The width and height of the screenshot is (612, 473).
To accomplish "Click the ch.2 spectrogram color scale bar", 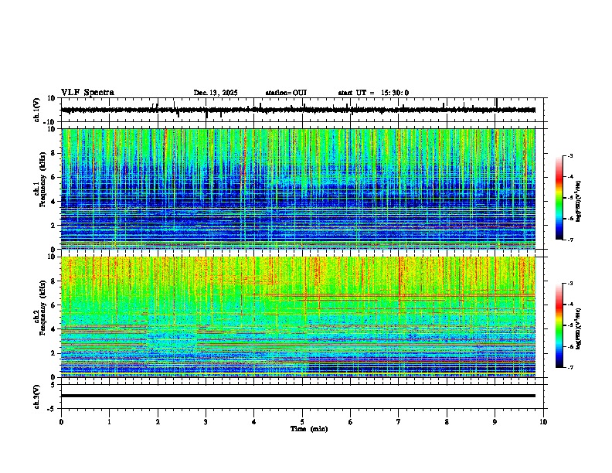I will point(559,325).
